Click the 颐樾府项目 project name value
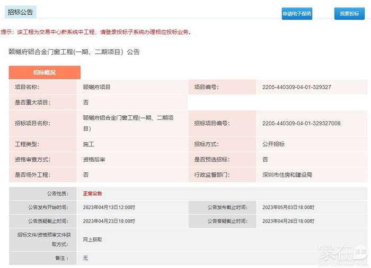Screen dimensions: 371x268 97,87
